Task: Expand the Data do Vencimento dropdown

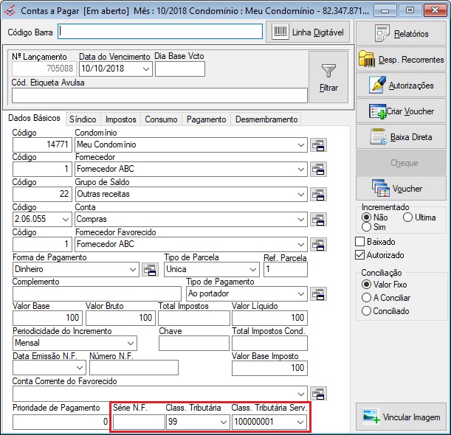Action: tap(146, 69)
